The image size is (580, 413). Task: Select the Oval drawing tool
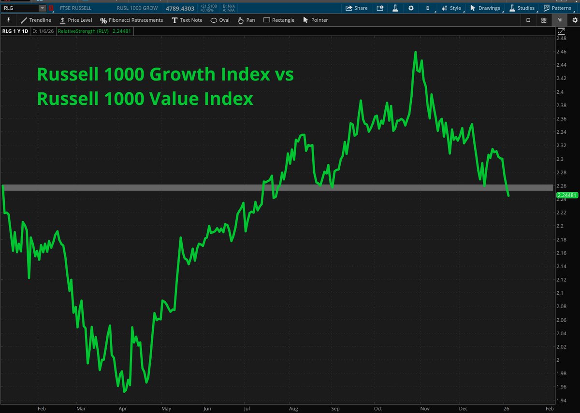[x=220, y=20]
